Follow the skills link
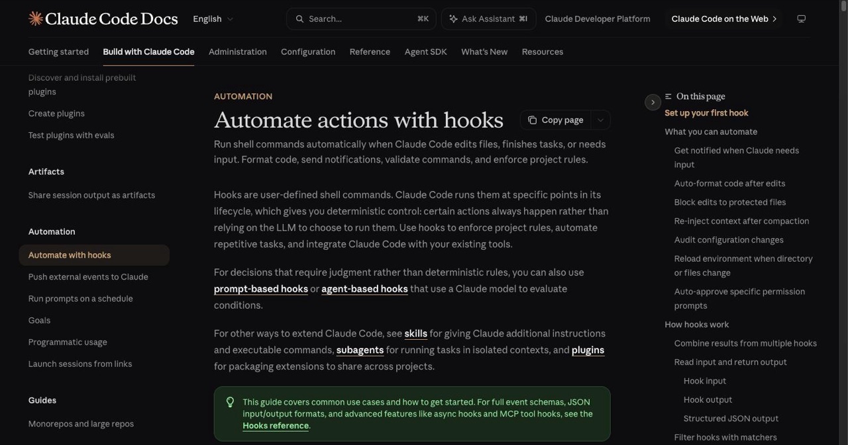The image size is (848, 445). [415, 333]
